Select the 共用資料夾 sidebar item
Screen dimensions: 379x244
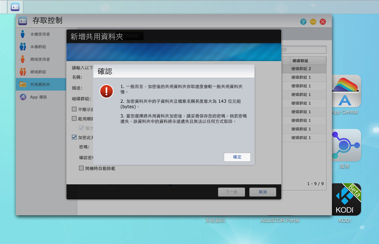click(41, 84)
